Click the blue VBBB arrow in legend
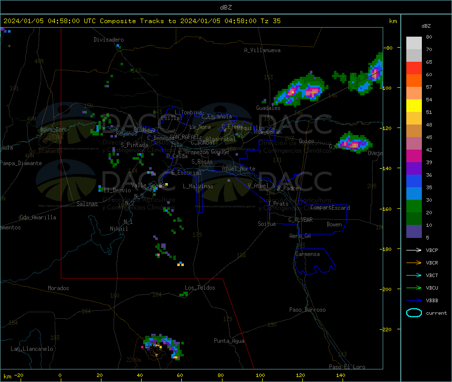 [x=414, y=301]
